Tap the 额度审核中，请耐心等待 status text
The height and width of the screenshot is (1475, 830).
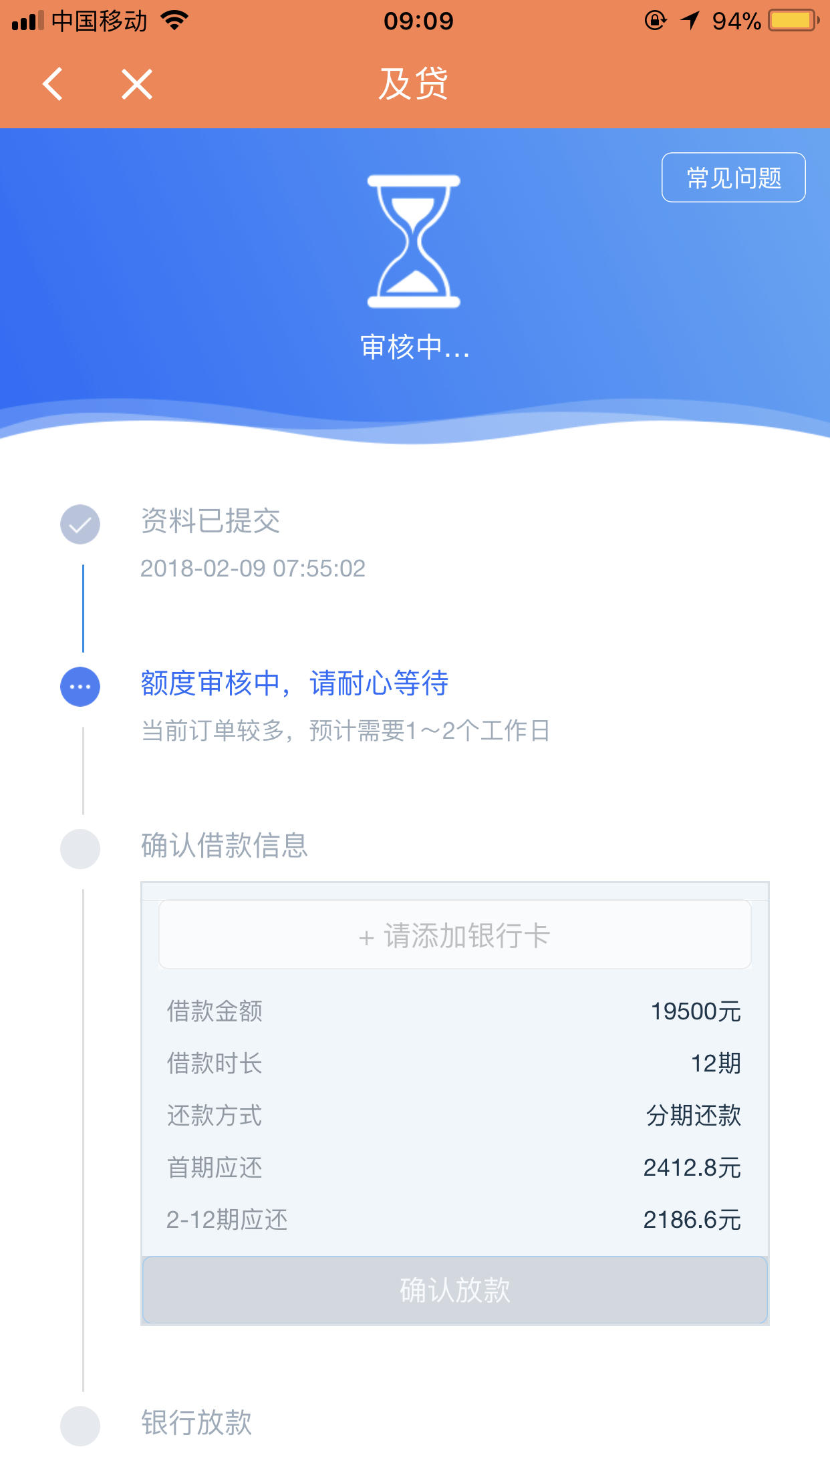click(x=294, y=683)
